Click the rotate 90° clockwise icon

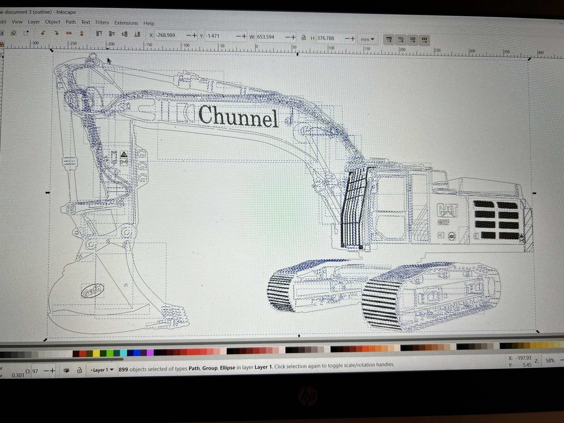(x=56, y=33)
